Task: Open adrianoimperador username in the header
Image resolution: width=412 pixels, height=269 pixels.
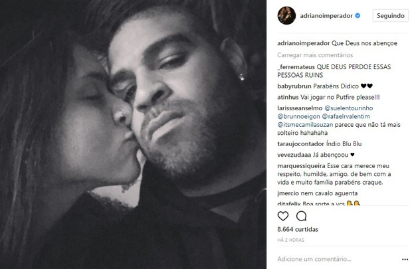Action: (x=326, y=16)
